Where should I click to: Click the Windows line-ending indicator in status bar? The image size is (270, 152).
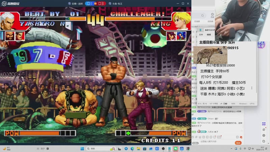[243, 104]
